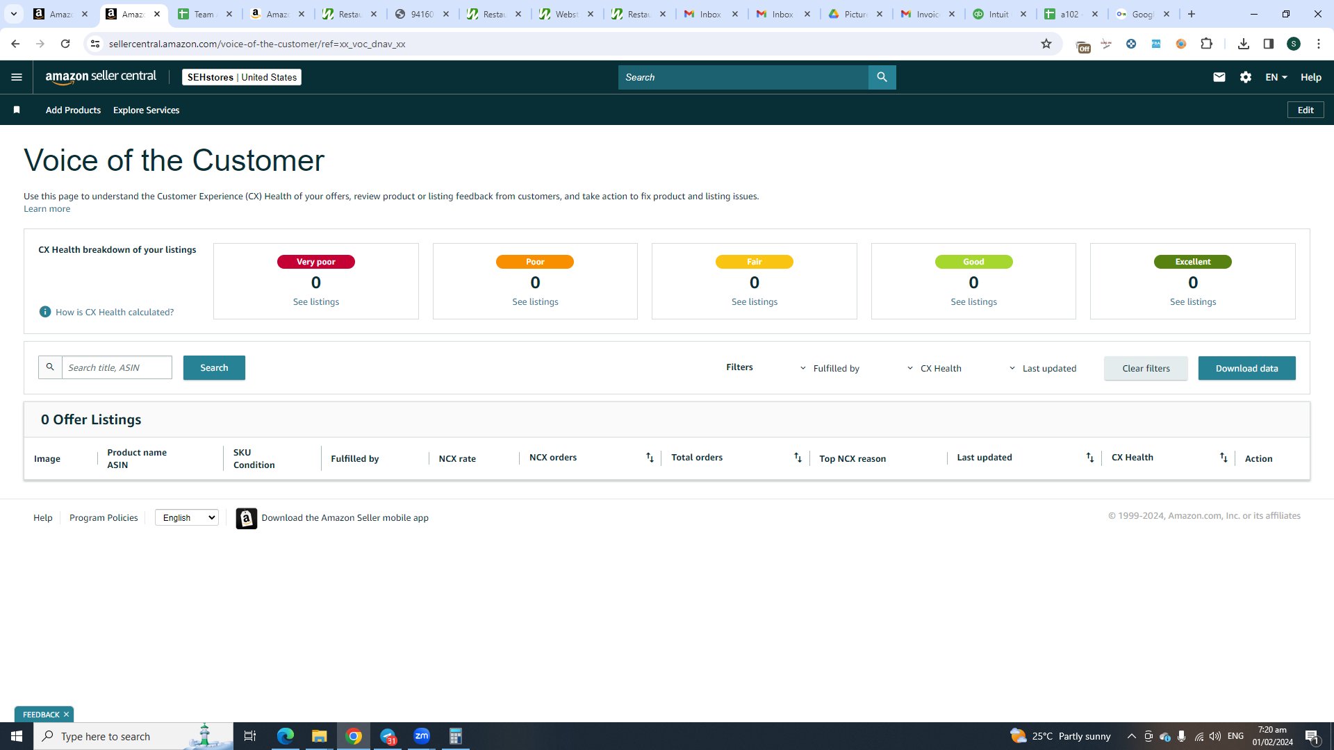
Task: Open Program Policies footer link
Action: coord(104,517)
